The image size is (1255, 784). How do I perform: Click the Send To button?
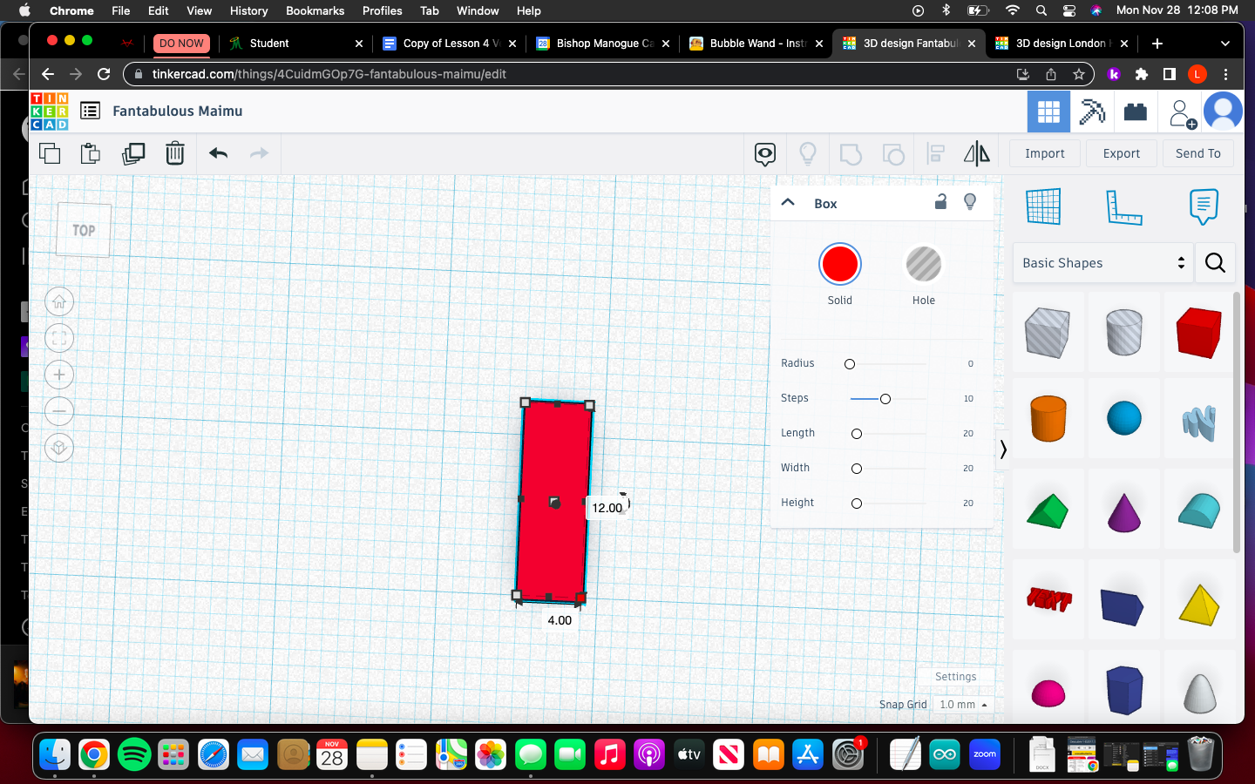pos(1198,153)
